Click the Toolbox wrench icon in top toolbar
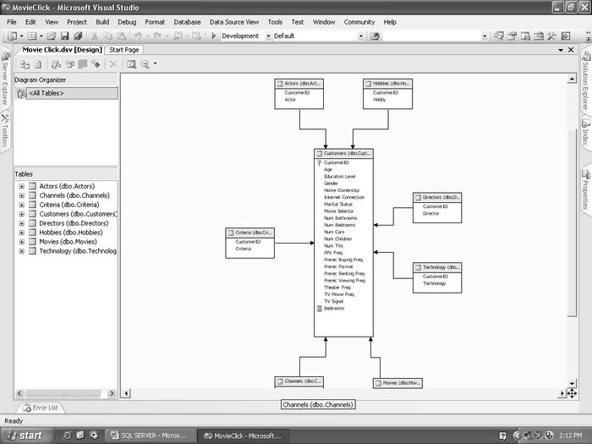The width and height of the screenshot is (592, 444). coord(551,36)
